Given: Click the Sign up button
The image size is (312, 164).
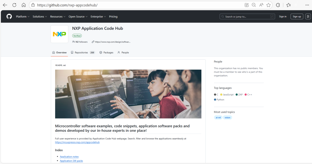Looking at the screenshot, I should click(x=297, y=16).
